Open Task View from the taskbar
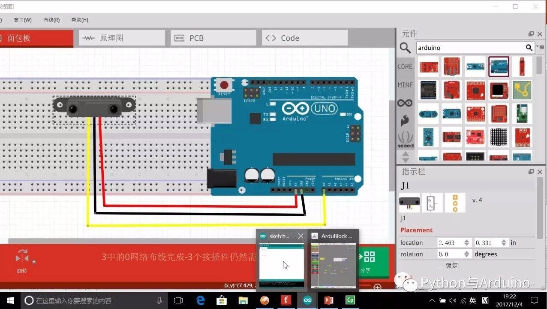This screenshot has height=309, width=547. click(x=178, y=300)
